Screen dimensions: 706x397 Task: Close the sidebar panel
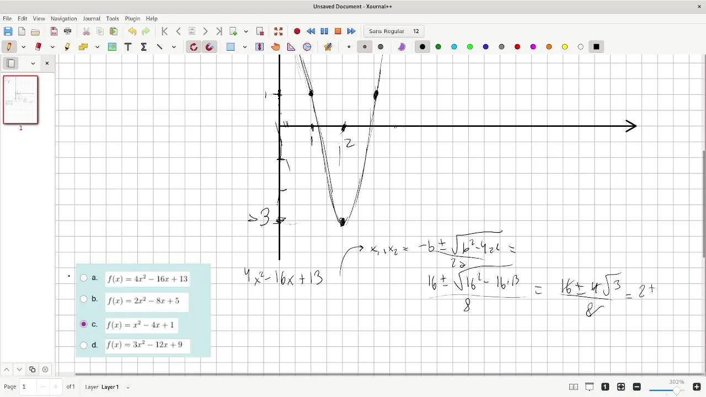click(x=47, y=63)
